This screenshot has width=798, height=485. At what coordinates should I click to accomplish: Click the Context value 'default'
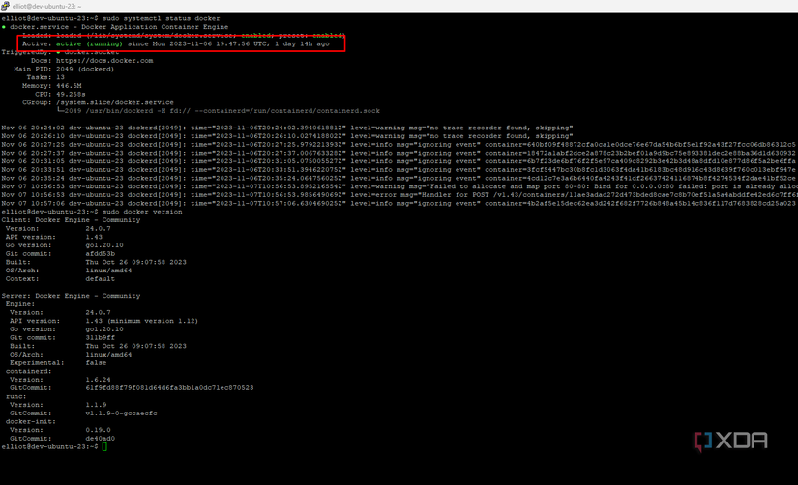[101, 278]
